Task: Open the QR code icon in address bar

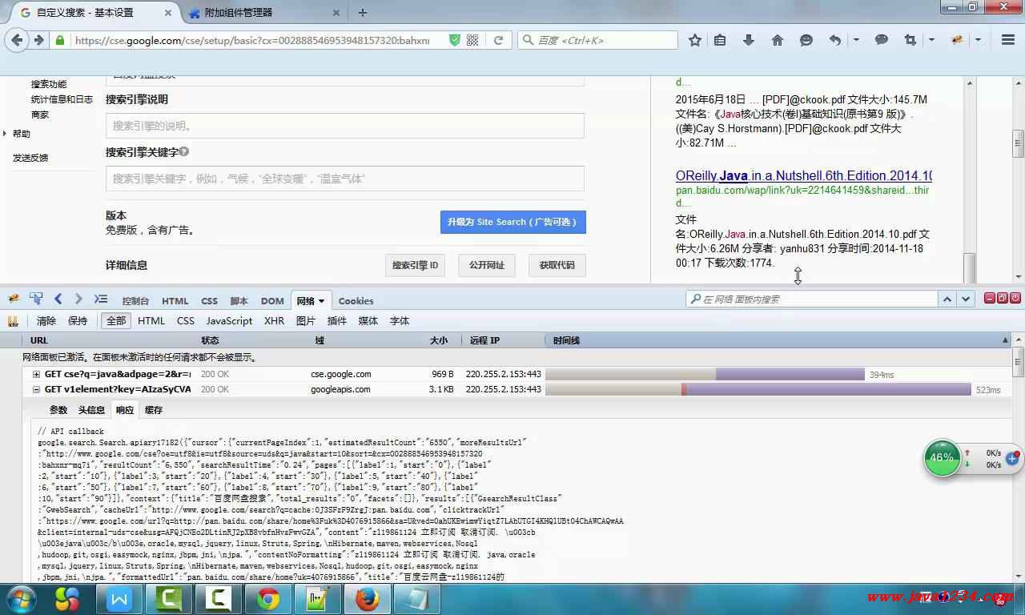Action: pos(472,40)
